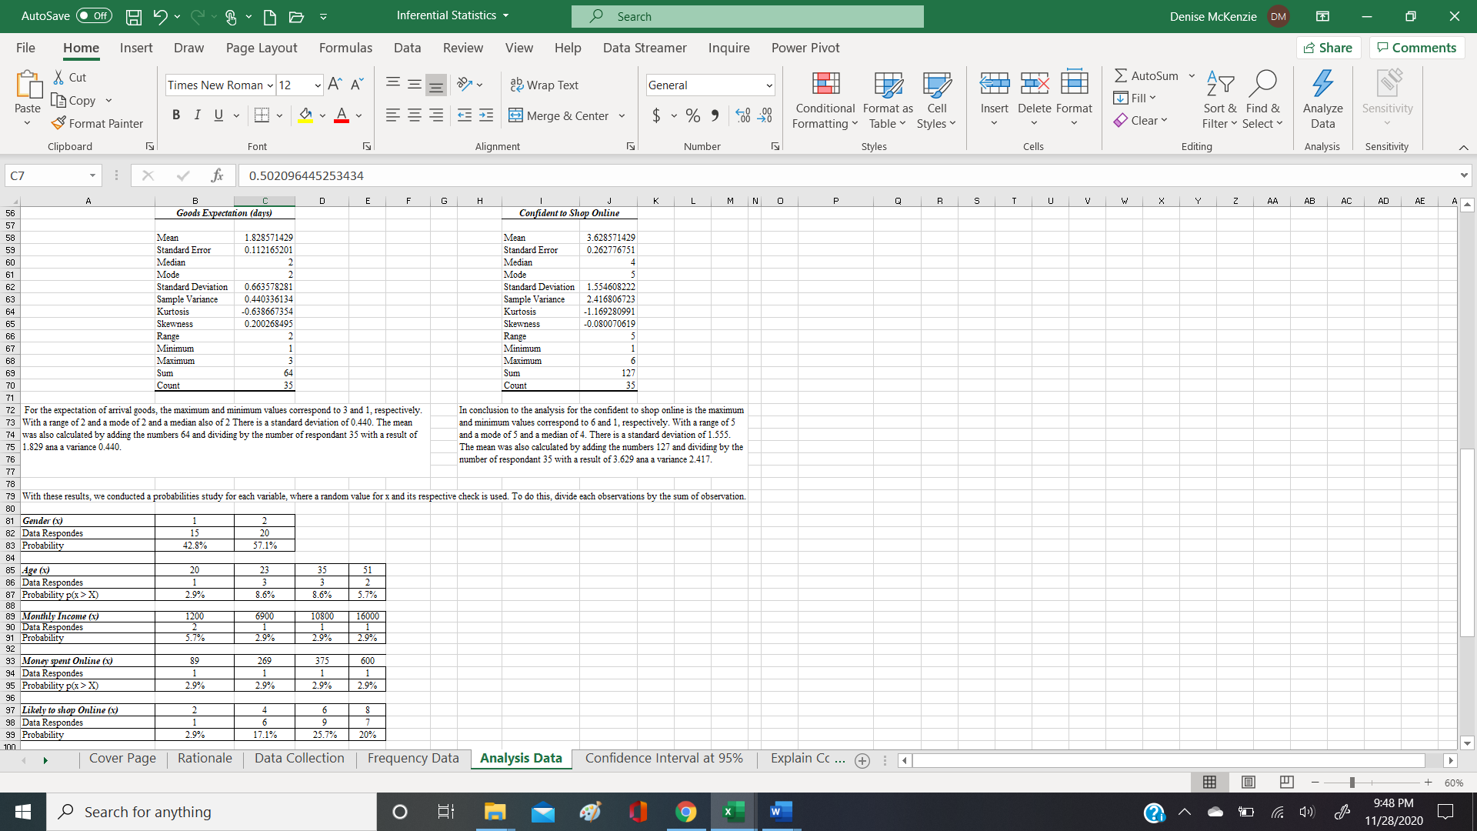The image size is (1477, 831).
Task: Apply align right to cell
Action: (x=435, y=115)
